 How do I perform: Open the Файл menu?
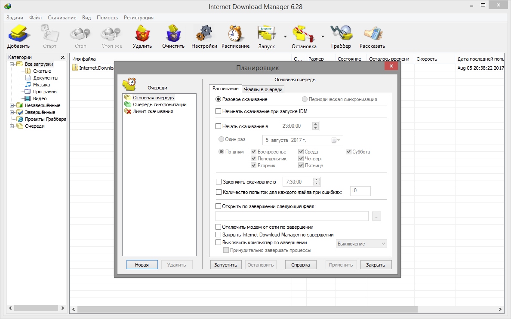tap(36, 18)
